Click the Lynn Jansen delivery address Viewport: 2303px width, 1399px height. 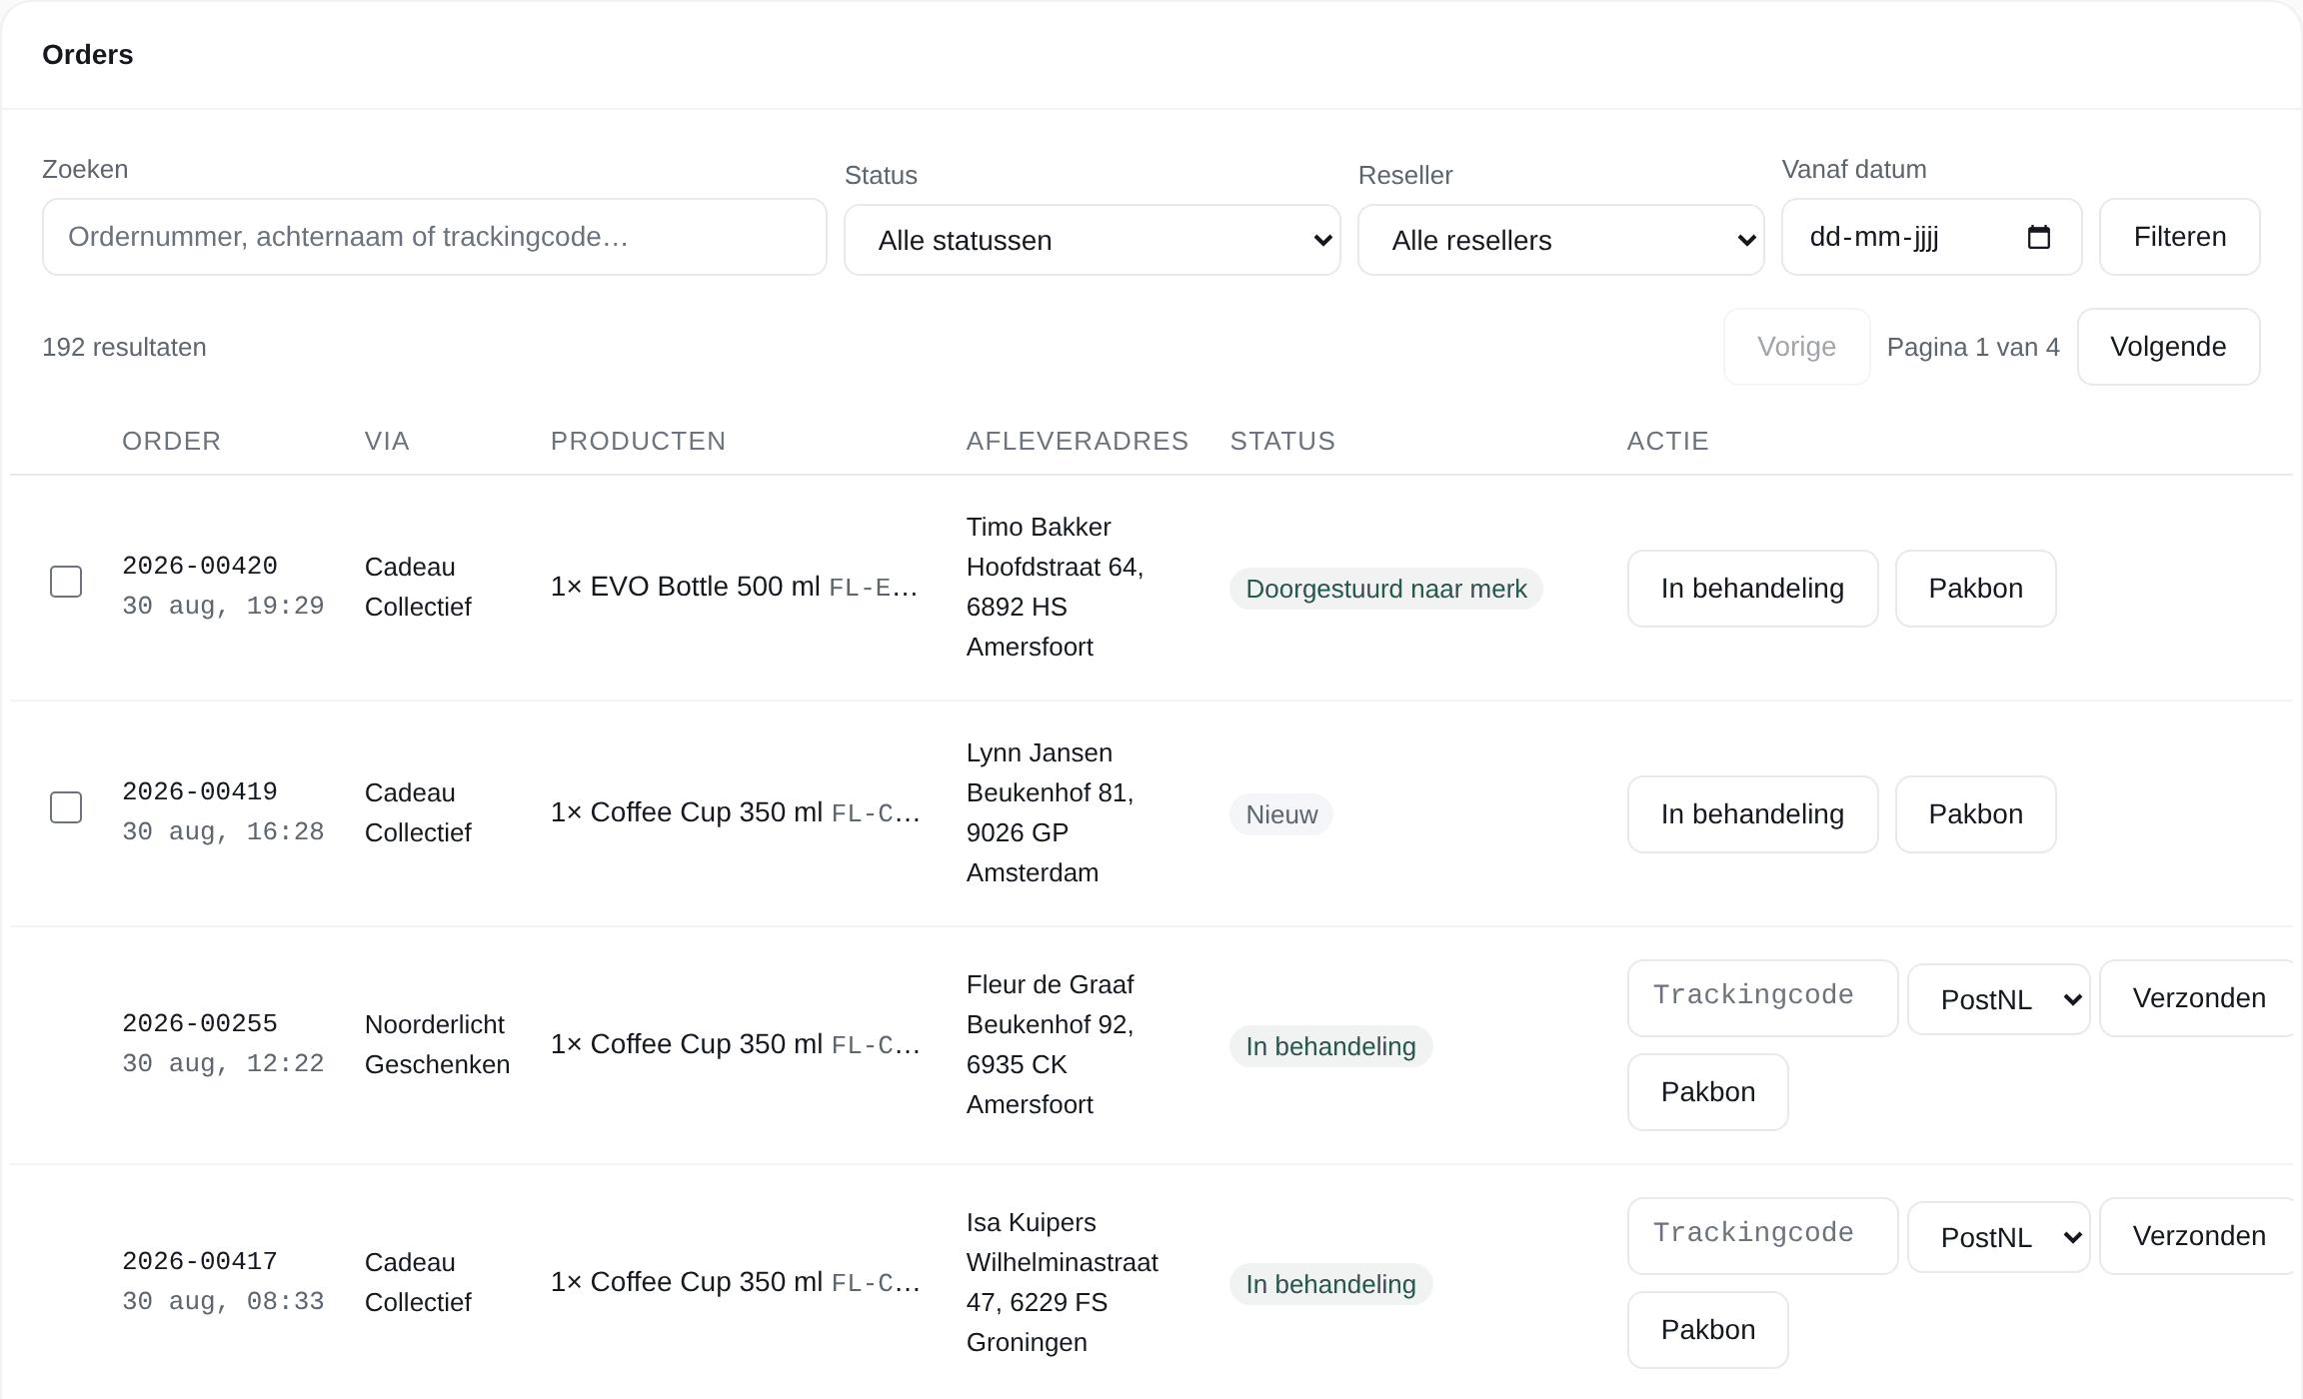tap(1050, 812)
